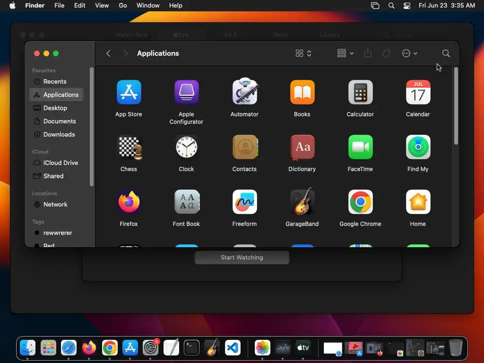This screenshot has height=363, width=484.
Task: Select the Contacts app icon
Action: point(245,147)
